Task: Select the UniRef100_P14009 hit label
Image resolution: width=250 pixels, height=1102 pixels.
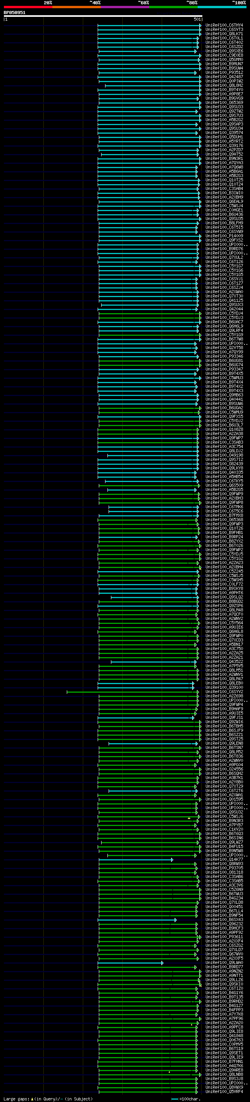Action: [x=224, y=236]
